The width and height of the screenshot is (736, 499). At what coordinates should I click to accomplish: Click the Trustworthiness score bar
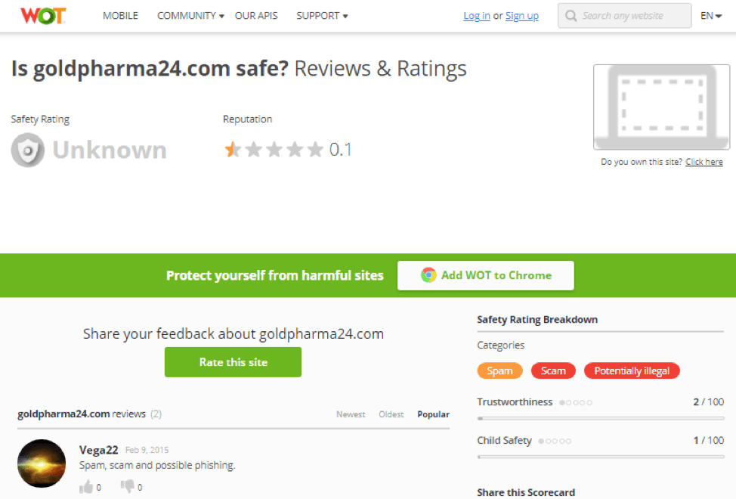click(601, 418)
